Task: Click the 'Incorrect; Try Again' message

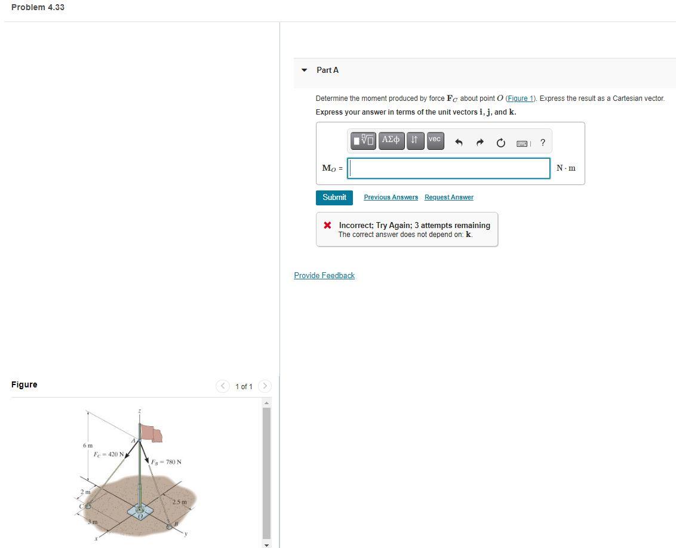Action: pyautogui.click(x=414, y=225)
